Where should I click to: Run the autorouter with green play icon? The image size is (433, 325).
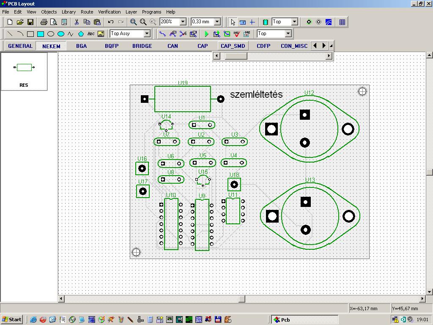point(206,34)
